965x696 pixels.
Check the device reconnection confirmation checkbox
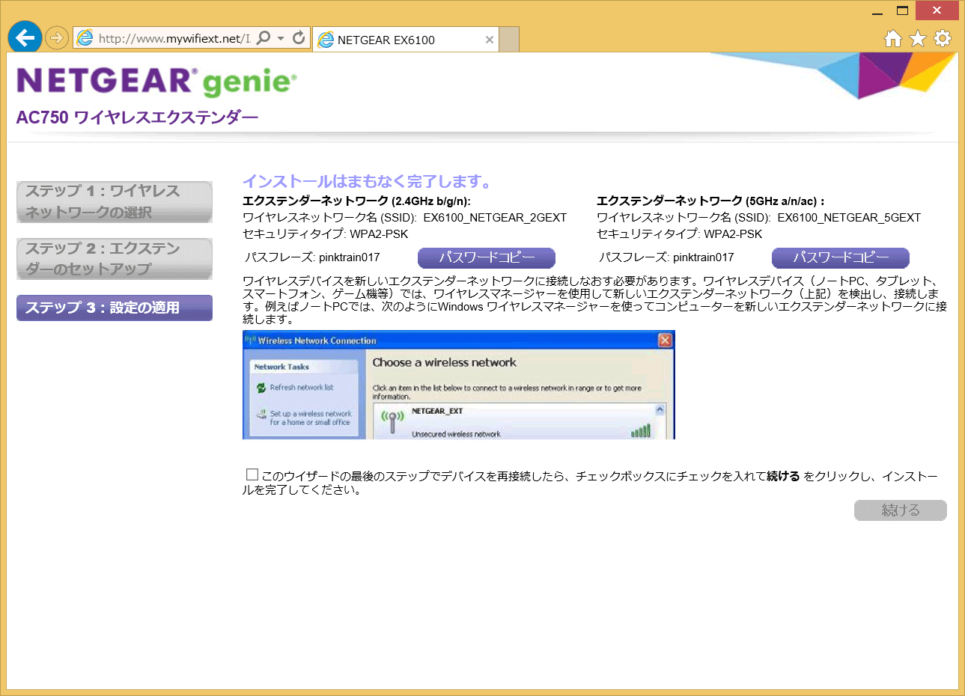(x=252, y=474)
